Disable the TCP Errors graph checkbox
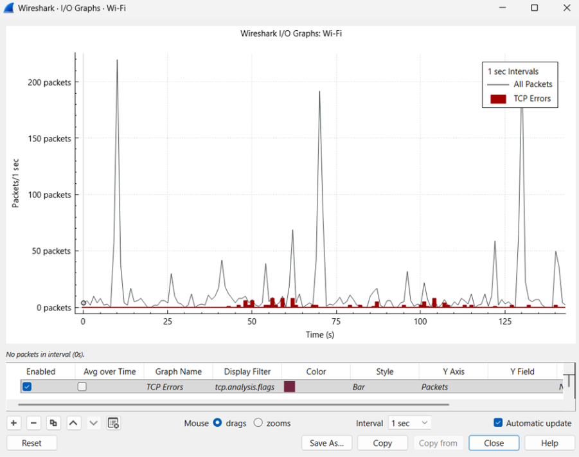The width and height of the screenshot is (579, 457). pyautogui.click(x=27, y=387)
